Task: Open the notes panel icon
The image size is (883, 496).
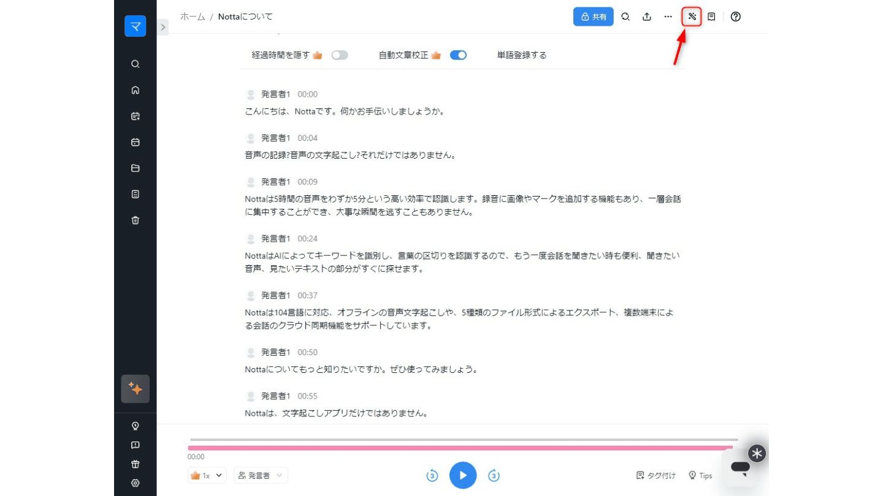Action: pos(711,17)
